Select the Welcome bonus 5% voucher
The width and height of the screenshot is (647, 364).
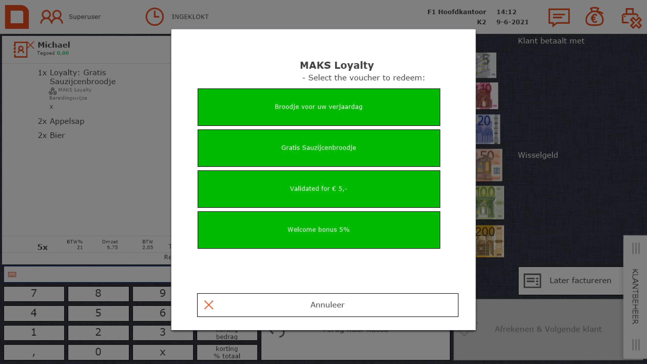(319, 230)
